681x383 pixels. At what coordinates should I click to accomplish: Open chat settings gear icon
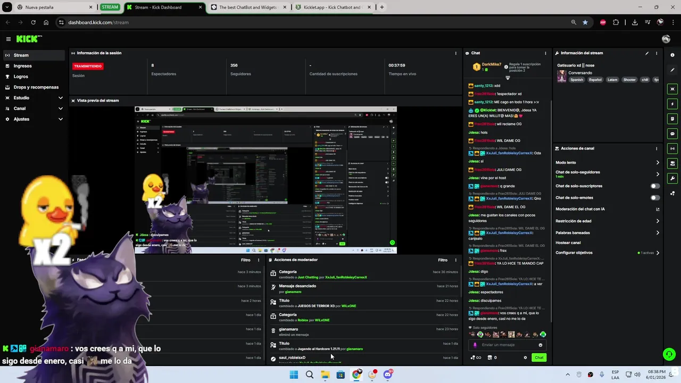(x=525, y=357)
